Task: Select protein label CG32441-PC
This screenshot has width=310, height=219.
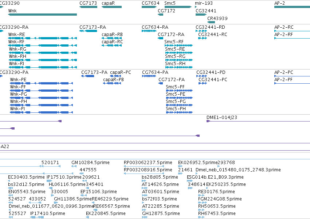Action: pos(213,80)
